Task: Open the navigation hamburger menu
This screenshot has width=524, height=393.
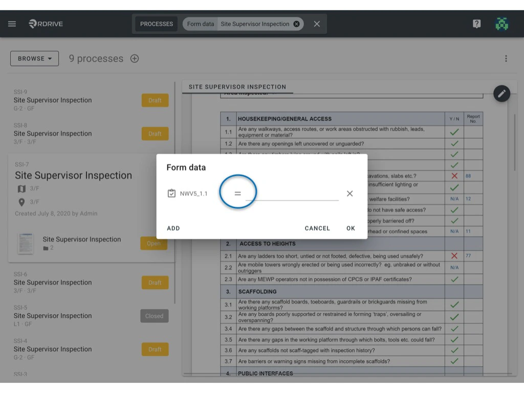Action: point(11,24)
